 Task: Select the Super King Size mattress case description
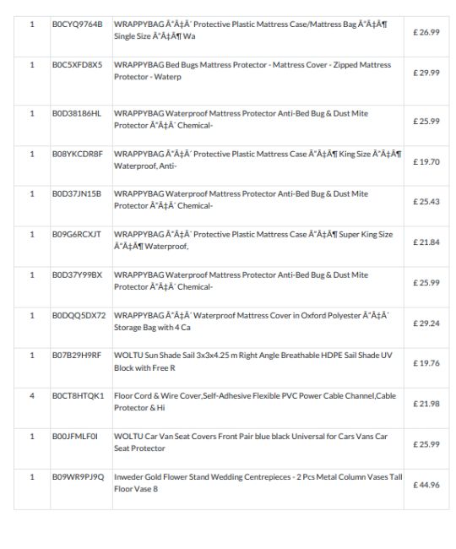click(x=253, y=240)
